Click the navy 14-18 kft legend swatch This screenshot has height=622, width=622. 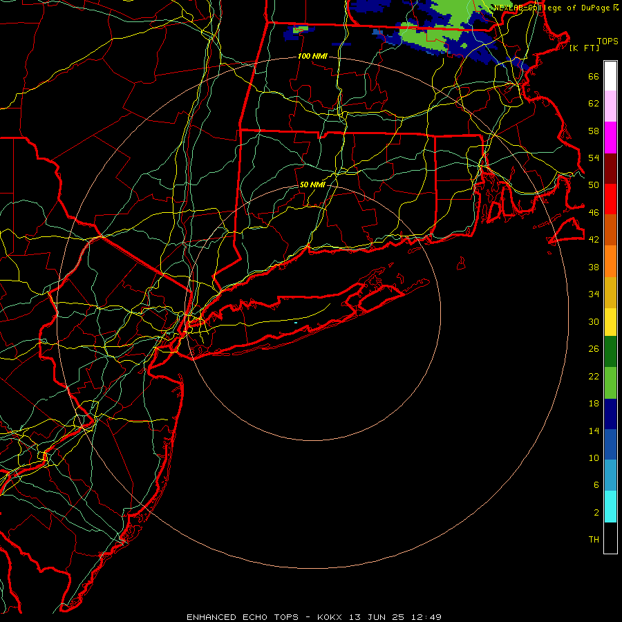coord(610,414)
